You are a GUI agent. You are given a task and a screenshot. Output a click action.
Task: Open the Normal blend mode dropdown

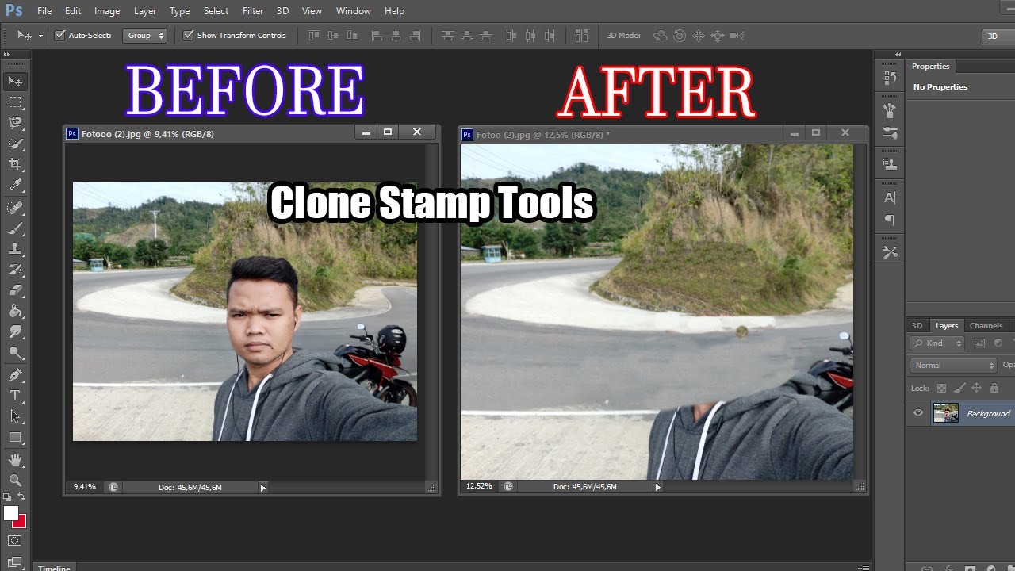[x=953, y=366]
